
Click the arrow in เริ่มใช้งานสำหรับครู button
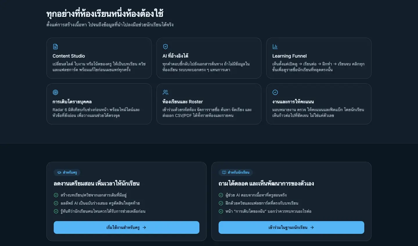pos(144,227)
